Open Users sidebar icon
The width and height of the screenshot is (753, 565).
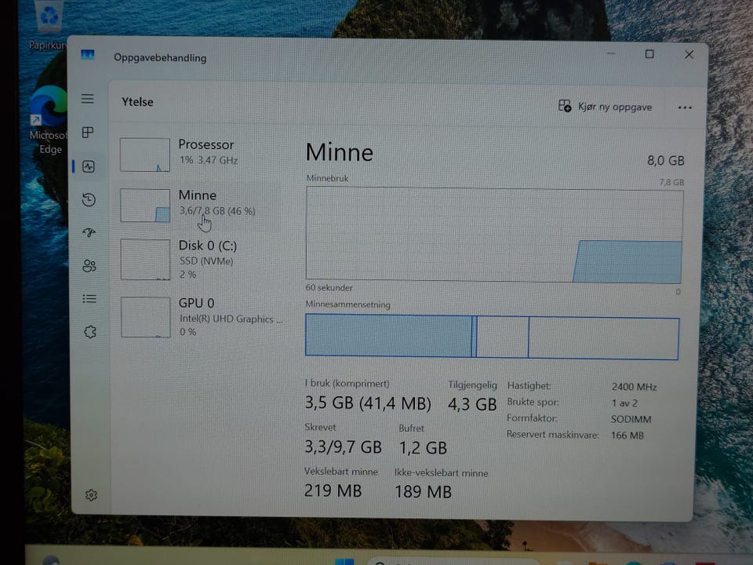[89, 266]
